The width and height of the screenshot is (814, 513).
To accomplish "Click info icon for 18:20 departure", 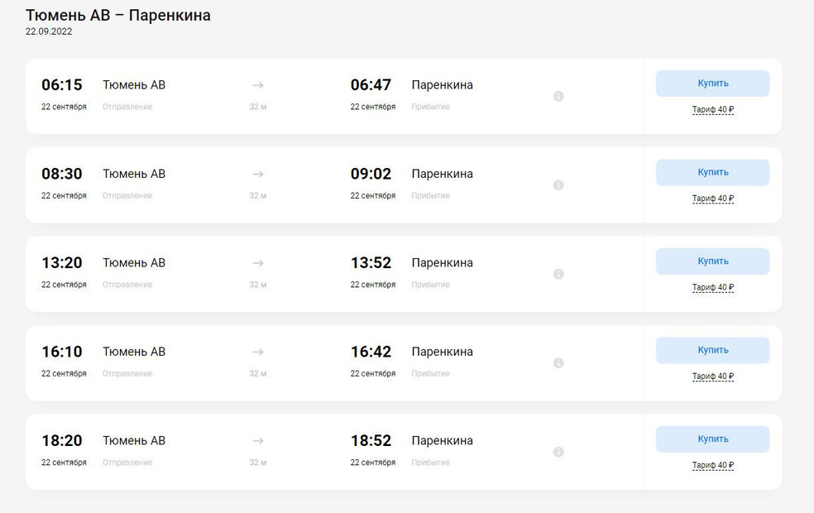I will click(558, 452).
